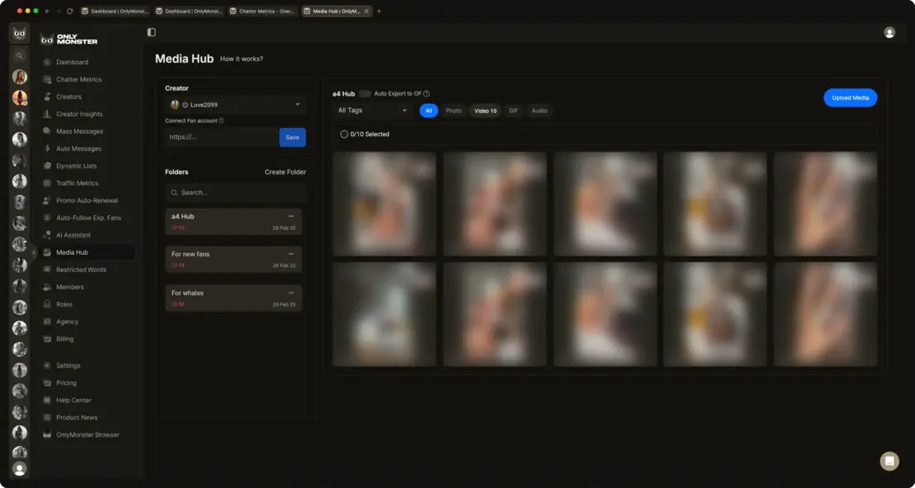Click the Connect Fan account URL field

click(x=222, y=137)
